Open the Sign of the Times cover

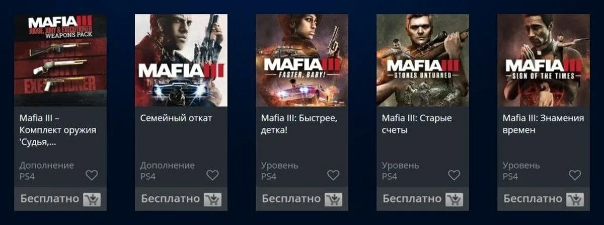point(544,60)
